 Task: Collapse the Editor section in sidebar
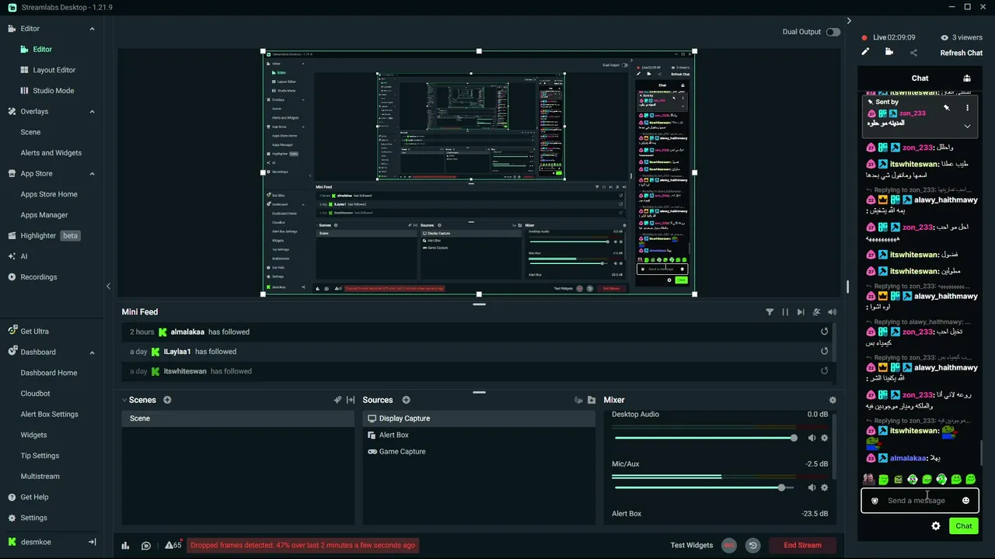click(x=92, y=29)
